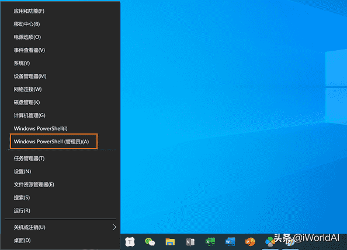The image size is (347, 250).
Task: Expand 关机或注销(U) submenu arrow
Action: point(114,227)
